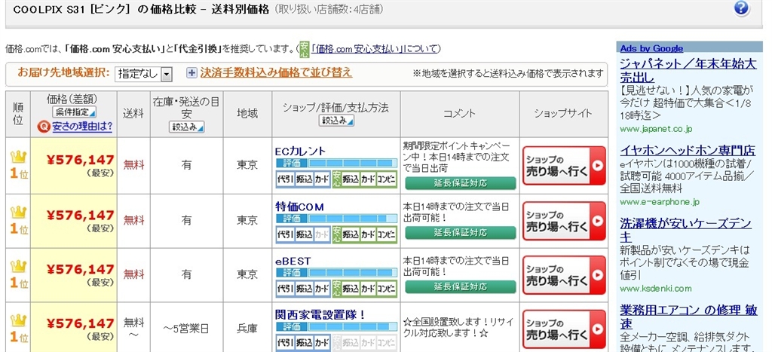The image size is (772, 352).
Task: Click the first カード icon for 関西家電設置隊
Action: [x=322, y=342]
